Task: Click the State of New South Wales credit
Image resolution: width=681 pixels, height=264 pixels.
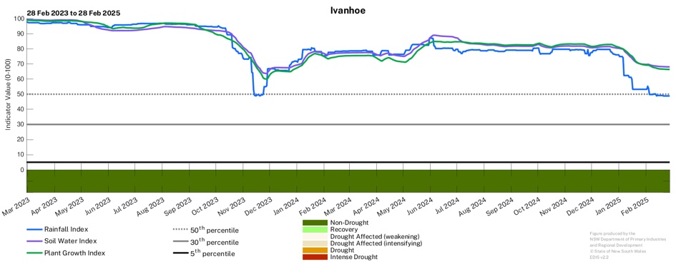Action: [x=618, y=251]
